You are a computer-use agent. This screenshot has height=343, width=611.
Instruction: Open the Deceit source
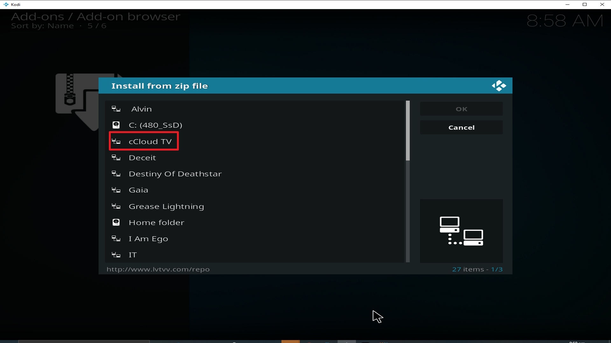[x=255, y=158]
